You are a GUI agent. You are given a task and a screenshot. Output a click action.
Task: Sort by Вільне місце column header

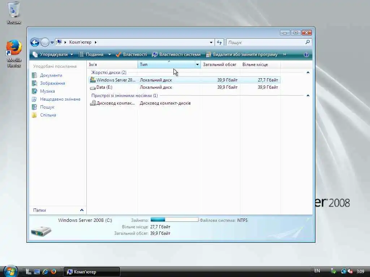click(260, 65)
